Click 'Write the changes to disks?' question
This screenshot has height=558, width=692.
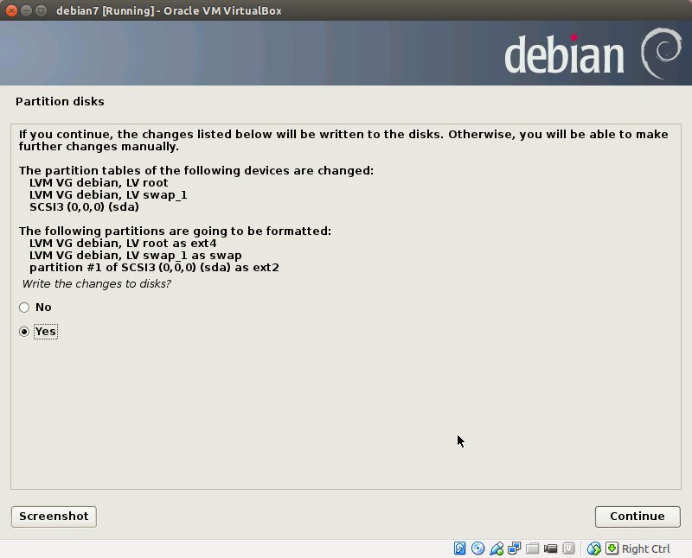click(x=97, y=284)
